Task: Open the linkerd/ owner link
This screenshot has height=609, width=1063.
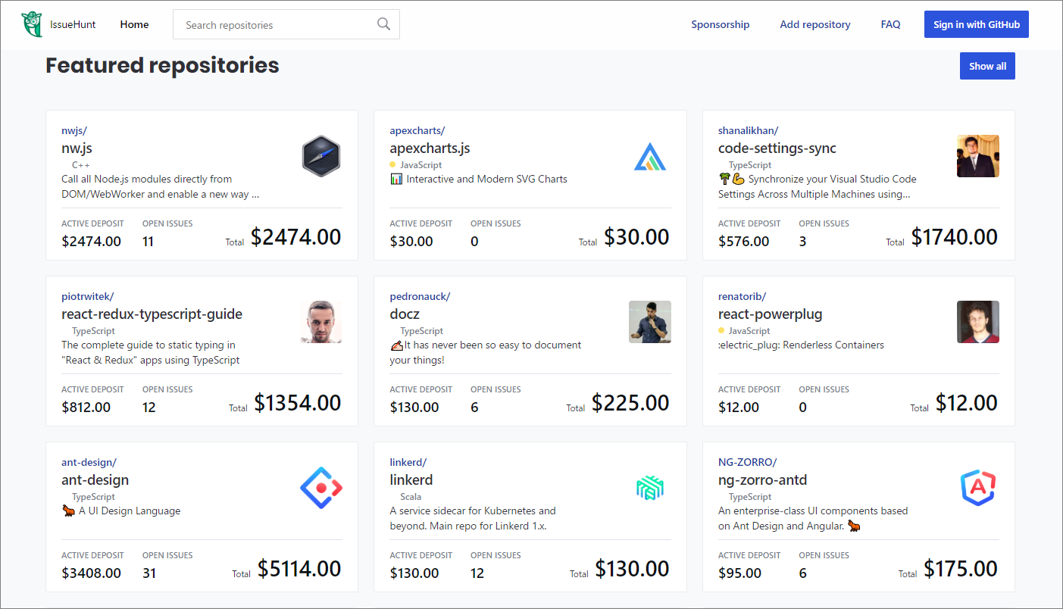Action: (x=408, y=462)
